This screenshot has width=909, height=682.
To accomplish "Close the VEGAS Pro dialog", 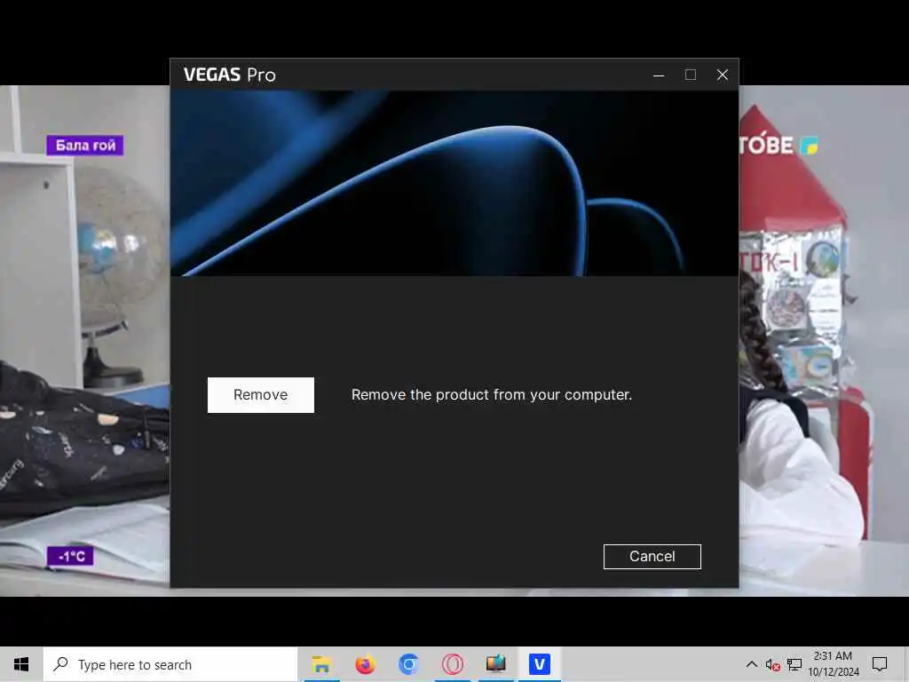I will pyautogui.click(x=723, y=75).
